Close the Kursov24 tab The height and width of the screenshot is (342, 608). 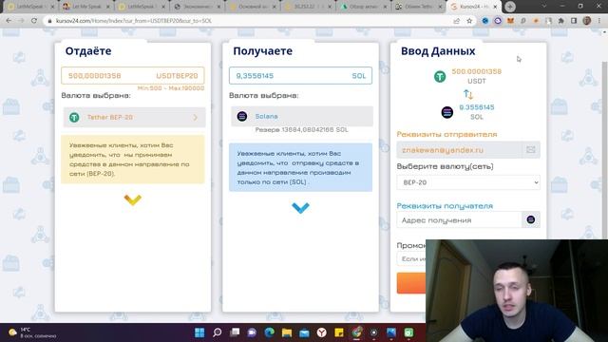click(x=495, y=7)
